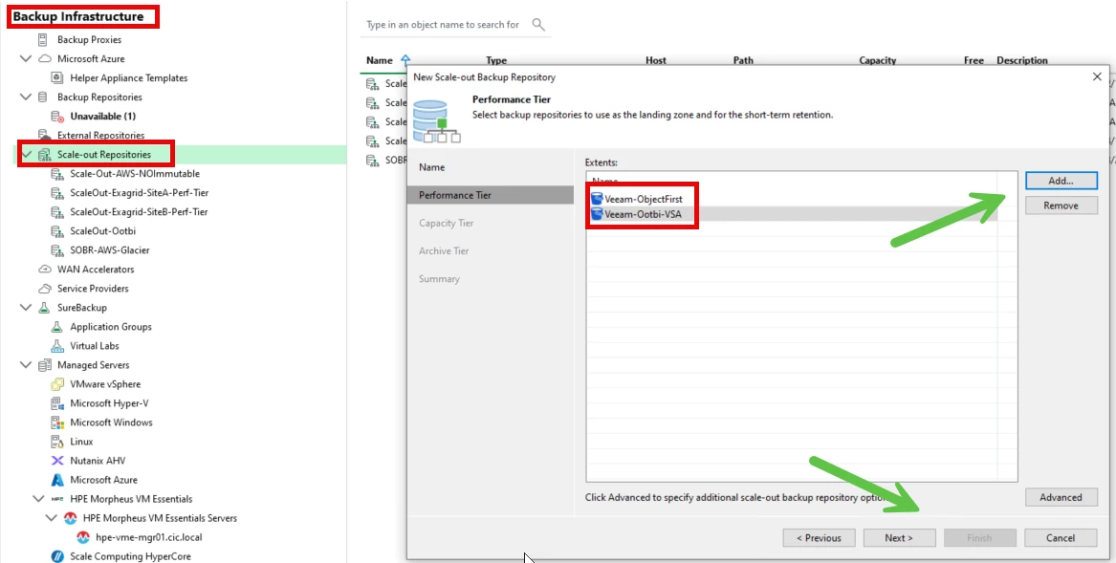The height and width of the screenshot is (563, 1116).
Task: Click the Linux server icon
Action: click(57, 442)
